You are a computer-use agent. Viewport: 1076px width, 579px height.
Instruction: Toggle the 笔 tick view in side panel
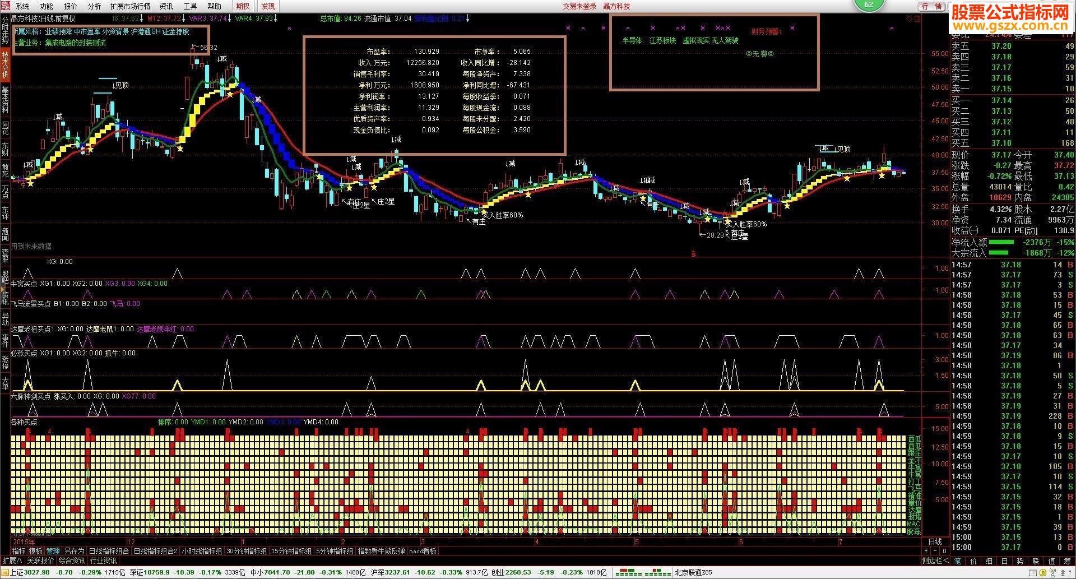click(x=957, y=561)
